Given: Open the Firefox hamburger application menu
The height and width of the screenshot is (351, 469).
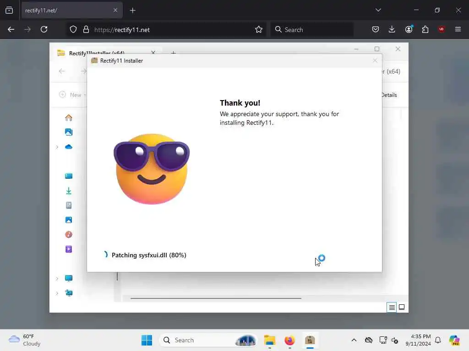Looking at the screenshot, I should tap(458, 29).
